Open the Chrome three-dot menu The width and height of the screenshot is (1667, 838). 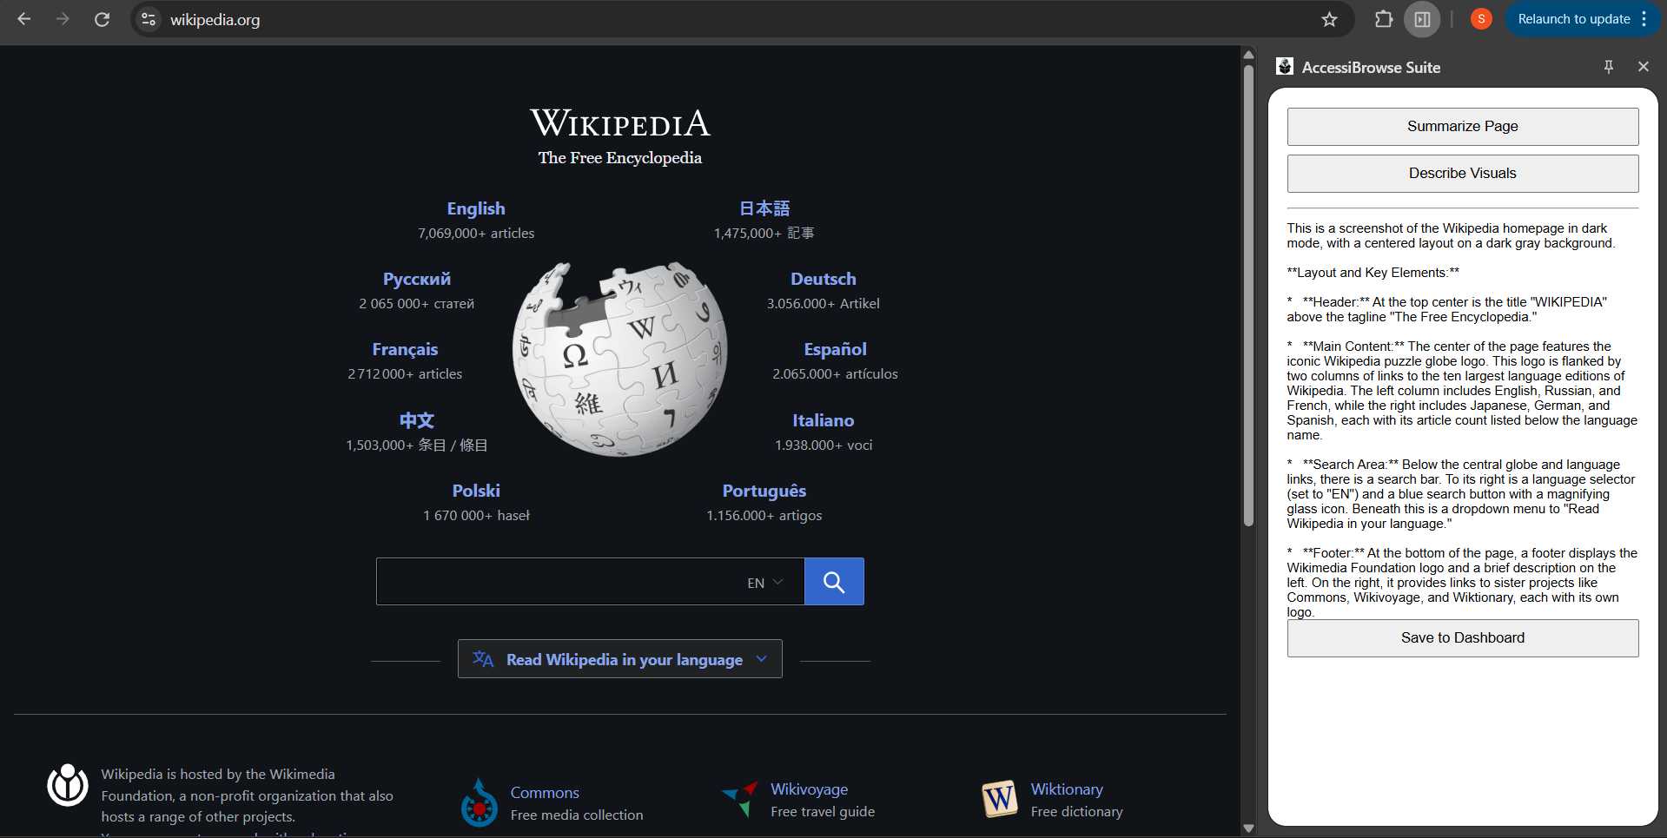point(1644,19)
